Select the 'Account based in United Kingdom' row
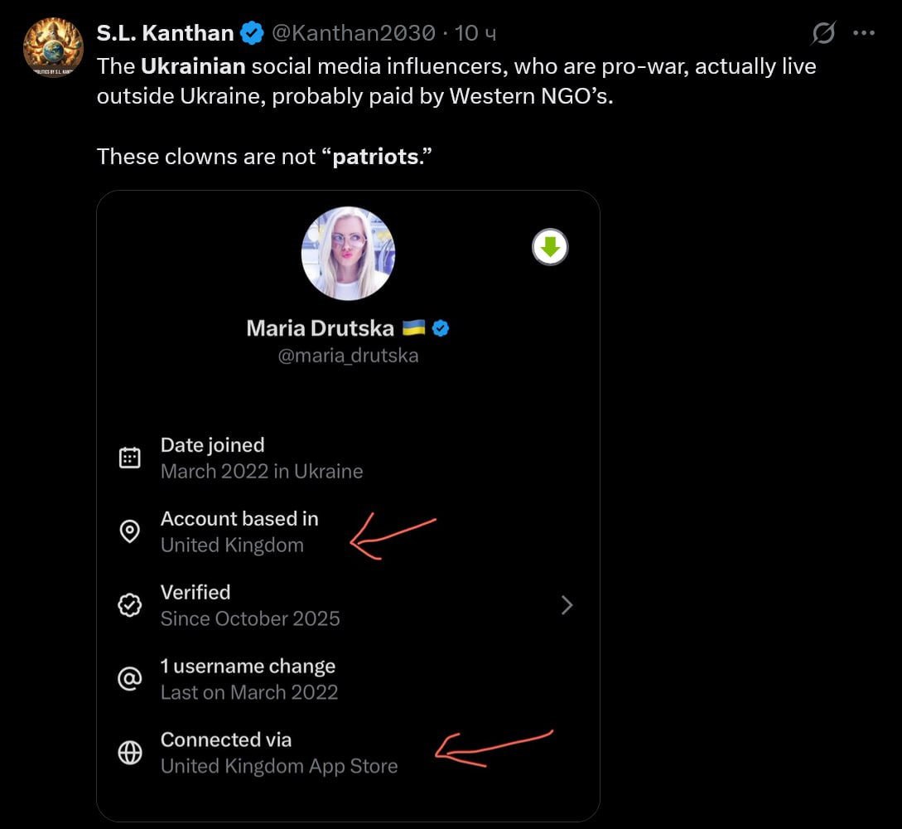 pos(239,532)
